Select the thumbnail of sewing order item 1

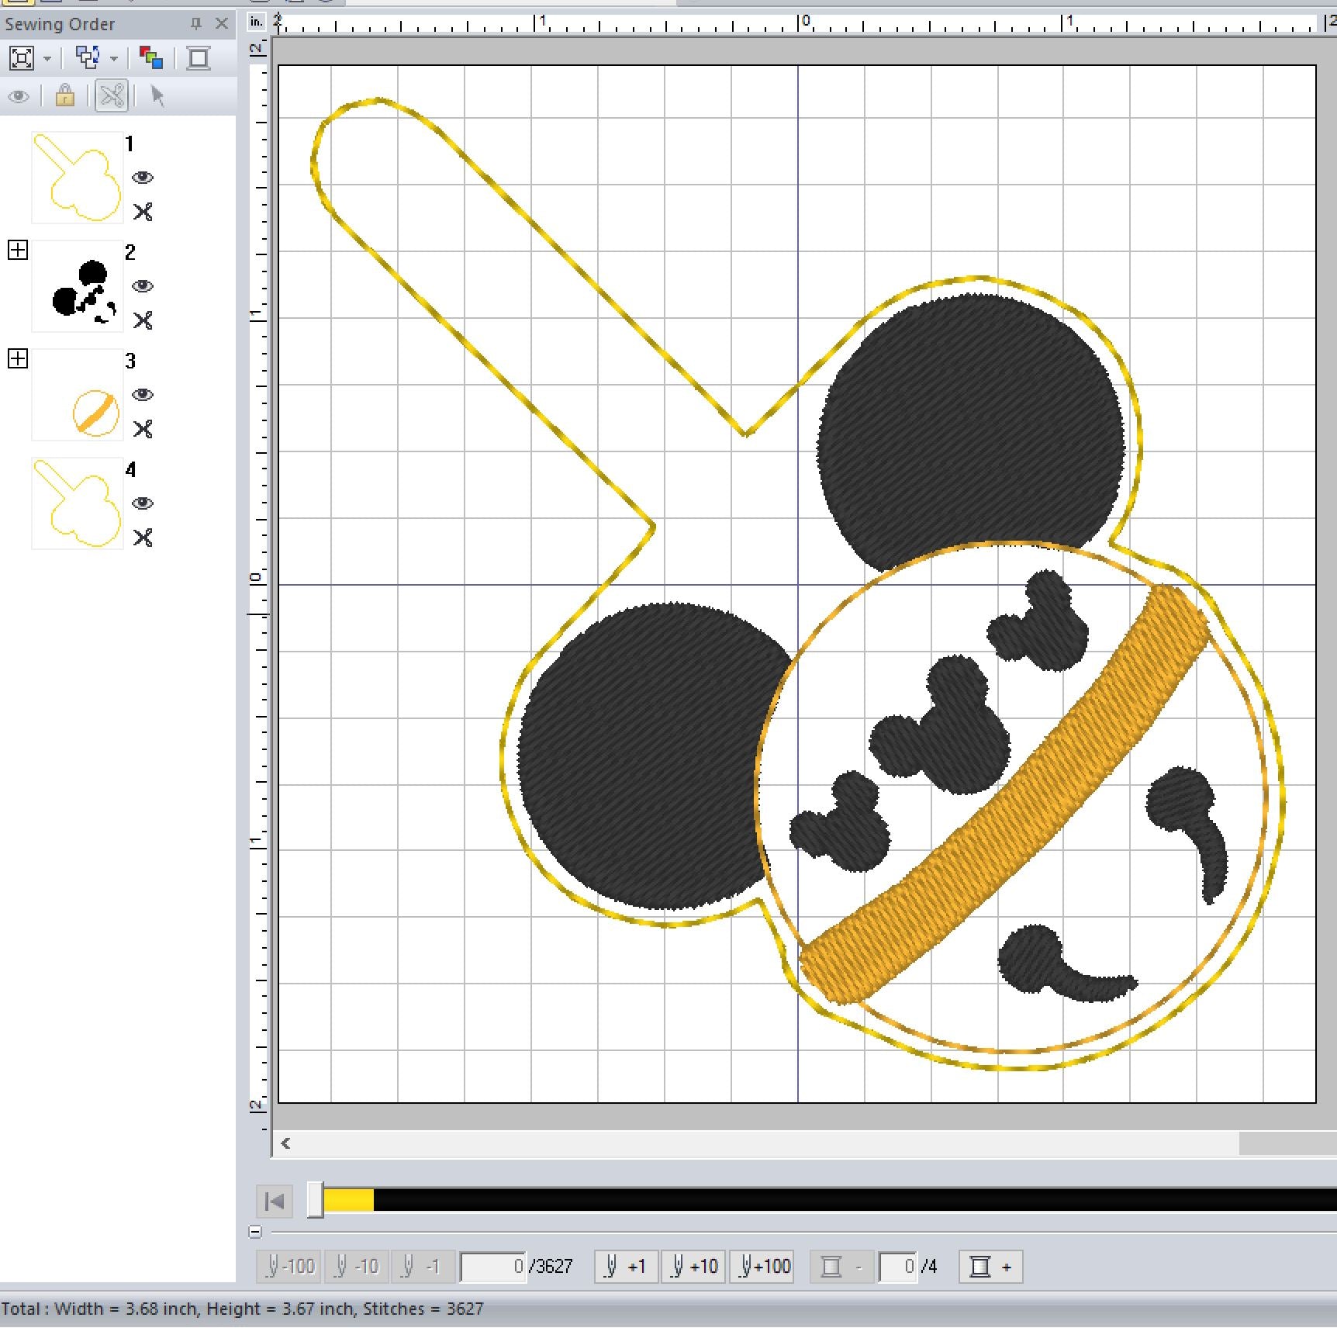click(77, 178)
